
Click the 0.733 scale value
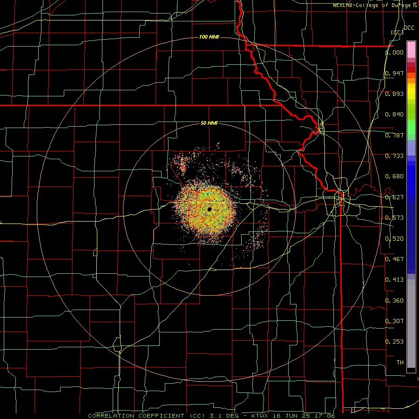pos(394,156)
